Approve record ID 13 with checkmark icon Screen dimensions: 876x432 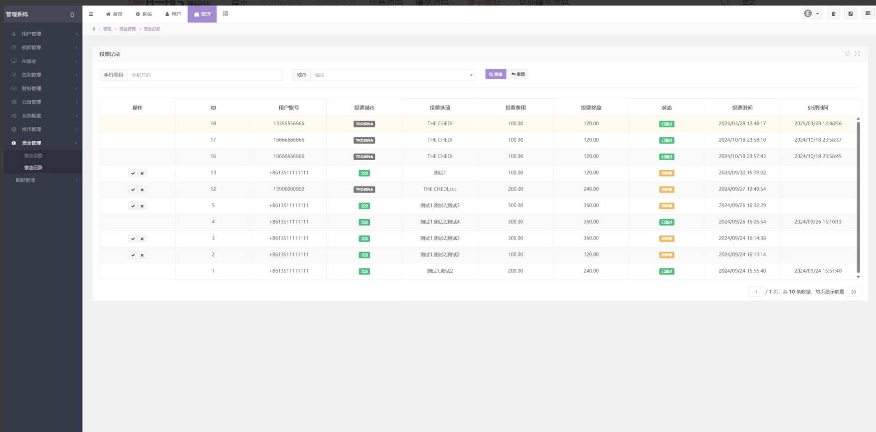point(133,173)
